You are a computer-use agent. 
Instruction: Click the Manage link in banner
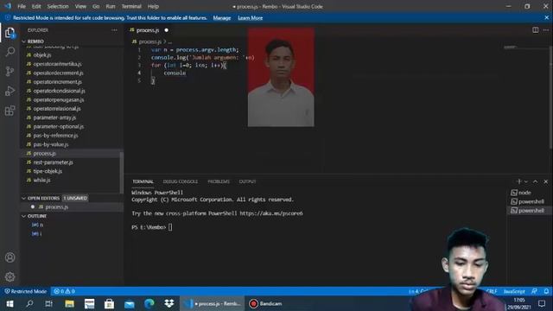click(x=222, y=18)
